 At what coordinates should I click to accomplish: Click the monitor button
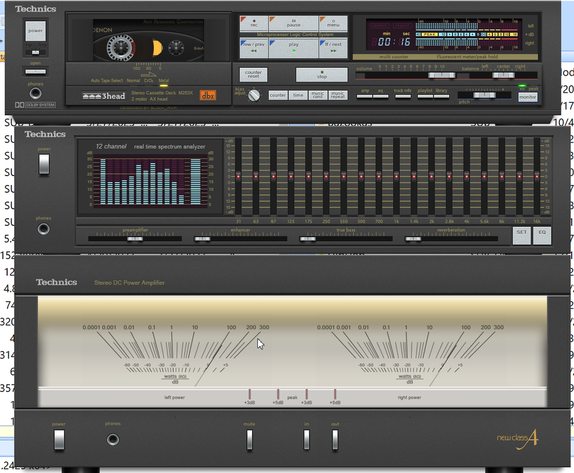pyautogui.click(x=527, y=97)
